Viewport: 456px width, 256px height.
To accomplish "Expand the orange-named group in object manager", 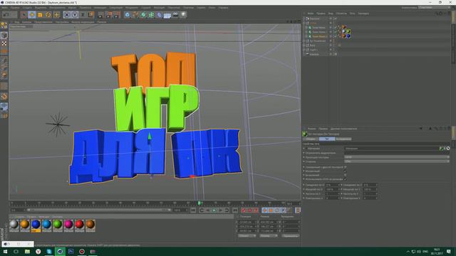I will point(304,23).
